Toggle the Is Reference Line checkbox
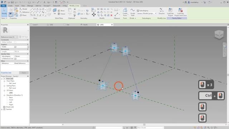The height and width of the screenshot is (129, 229). (x=15, y=59)
